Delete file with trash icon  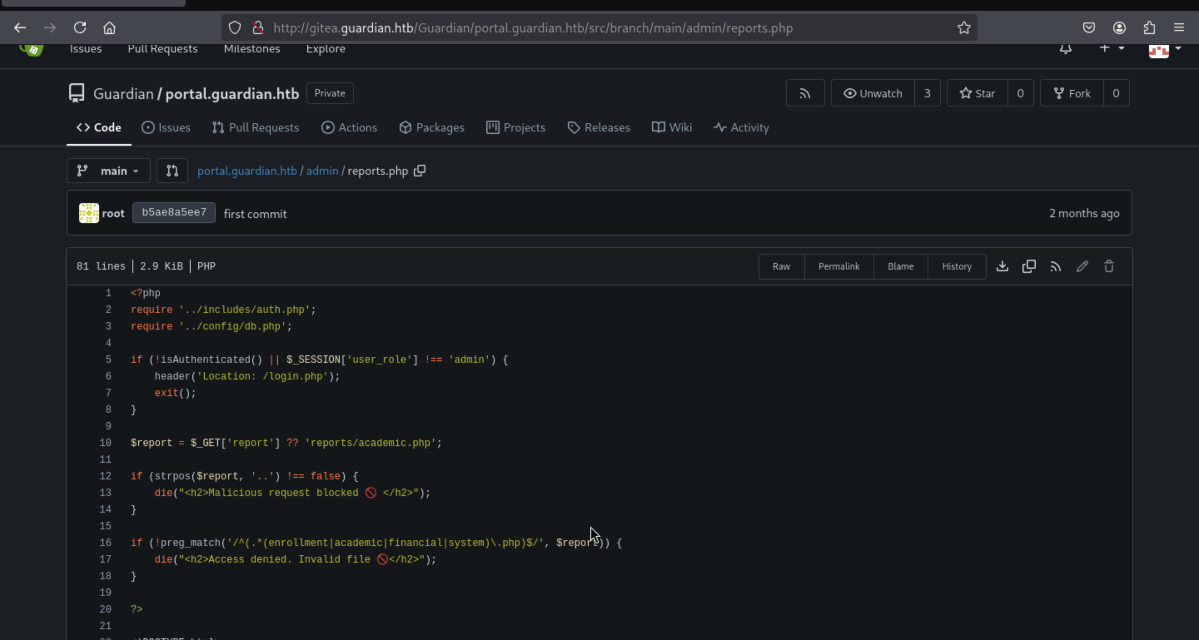click(x=1109, y=266)
